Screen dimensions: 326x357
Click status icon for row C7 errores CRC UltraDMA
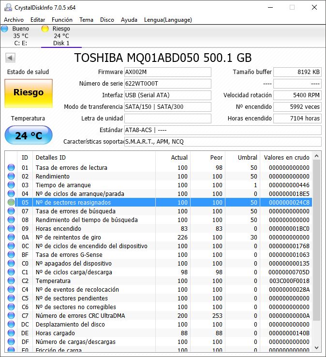point(11,315)
